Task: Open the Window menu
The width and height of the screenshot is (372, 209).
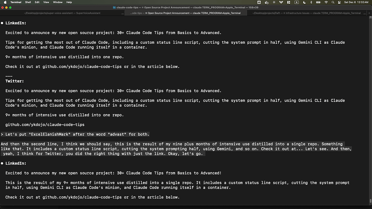Action: [58, 2]
